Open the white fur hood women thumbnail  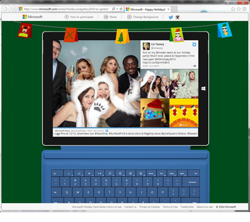click(155, 84)
